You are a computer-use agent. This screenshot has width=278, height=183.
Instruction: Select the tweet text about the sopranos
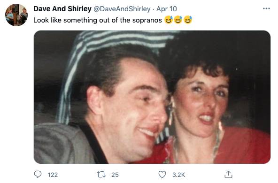pyautogui.click(x=98, y=20)
